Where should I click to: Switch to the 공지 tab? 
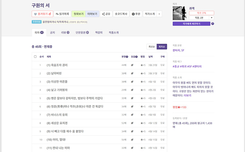coord(52,33)
